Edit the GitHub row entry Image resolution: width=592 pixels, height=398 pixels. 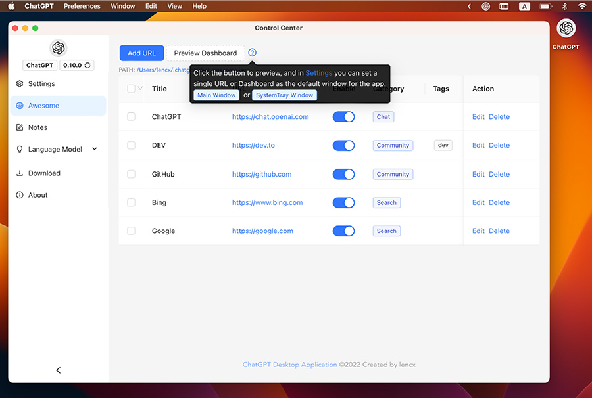click(x=478, y=174)
